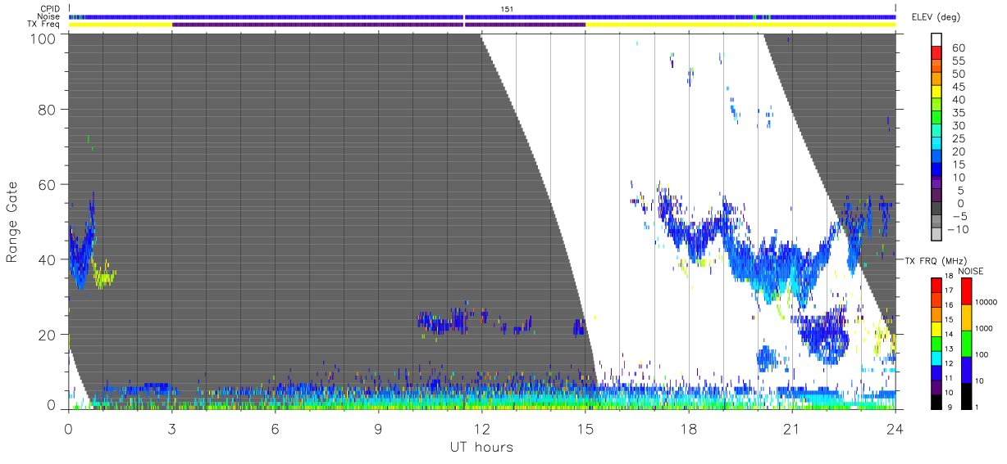
Task: Click the purple 10–11 band in TX FRQ colorbar
Action: click(936, 385)
